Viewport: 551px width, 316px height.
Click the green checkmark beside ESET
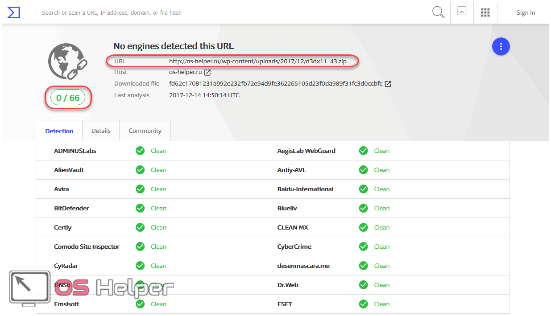coord(364,304)
